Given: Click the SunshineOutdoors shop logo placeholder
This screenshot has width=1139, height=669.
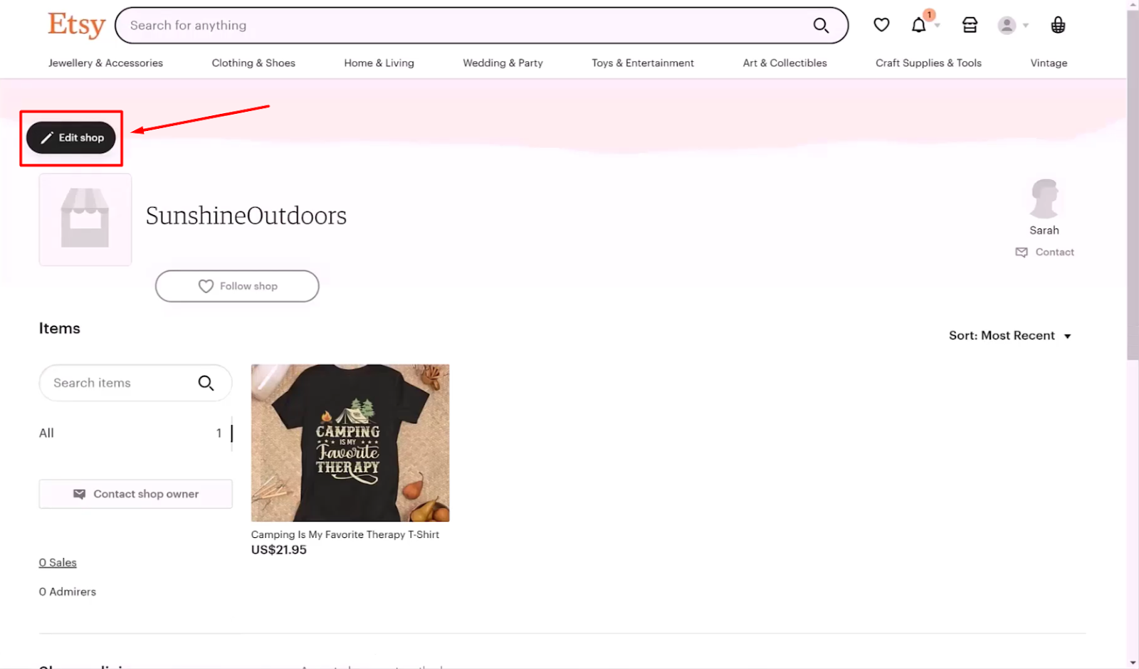Looking at the screenshot, I should [85, 219].
